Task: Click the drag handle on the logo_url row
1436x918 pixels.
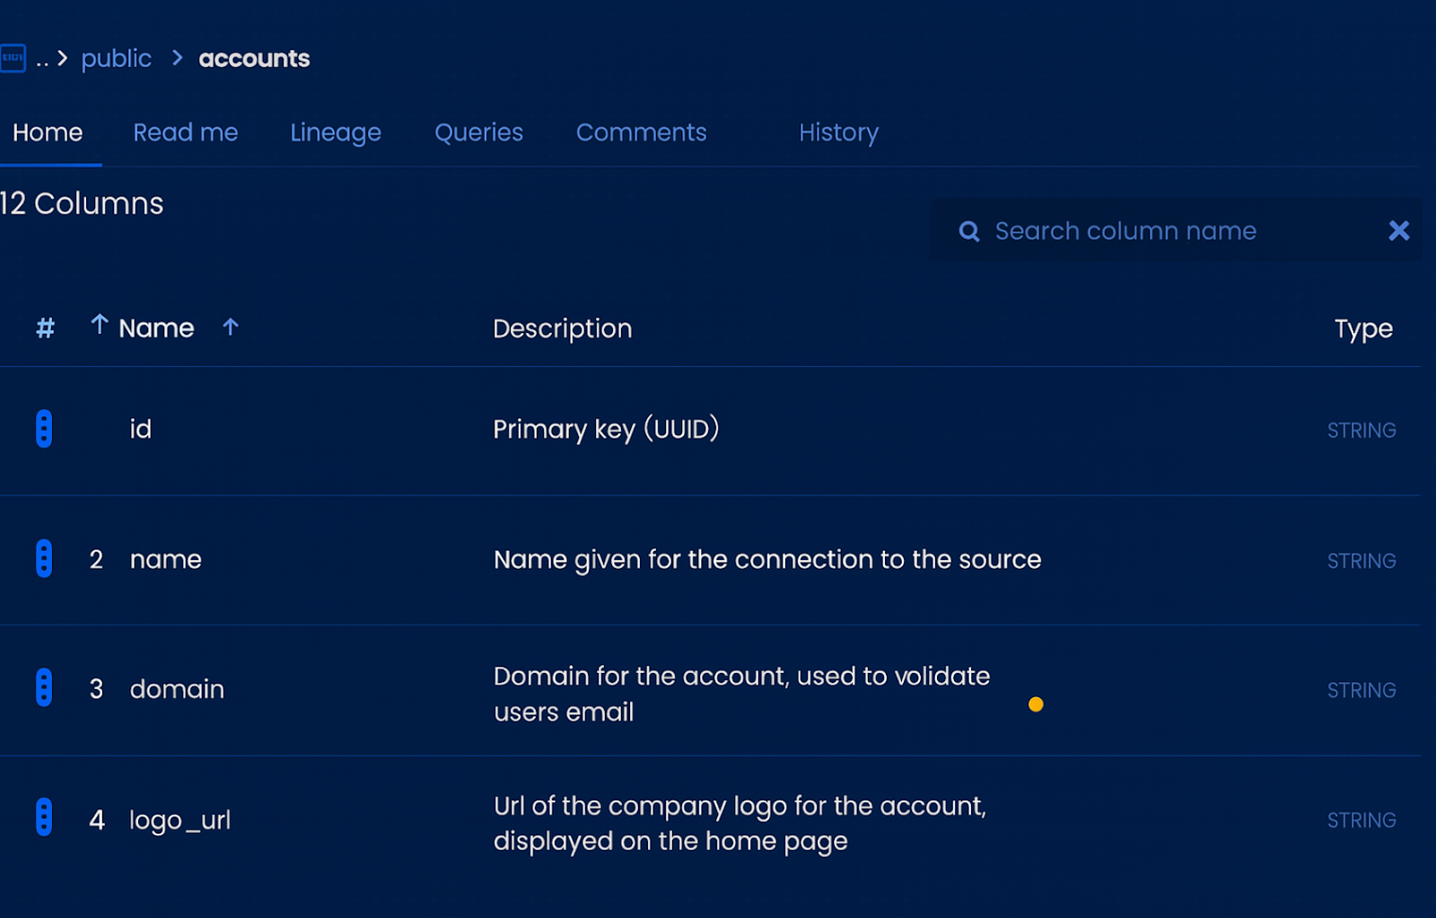Action: [x=42, y=817]
